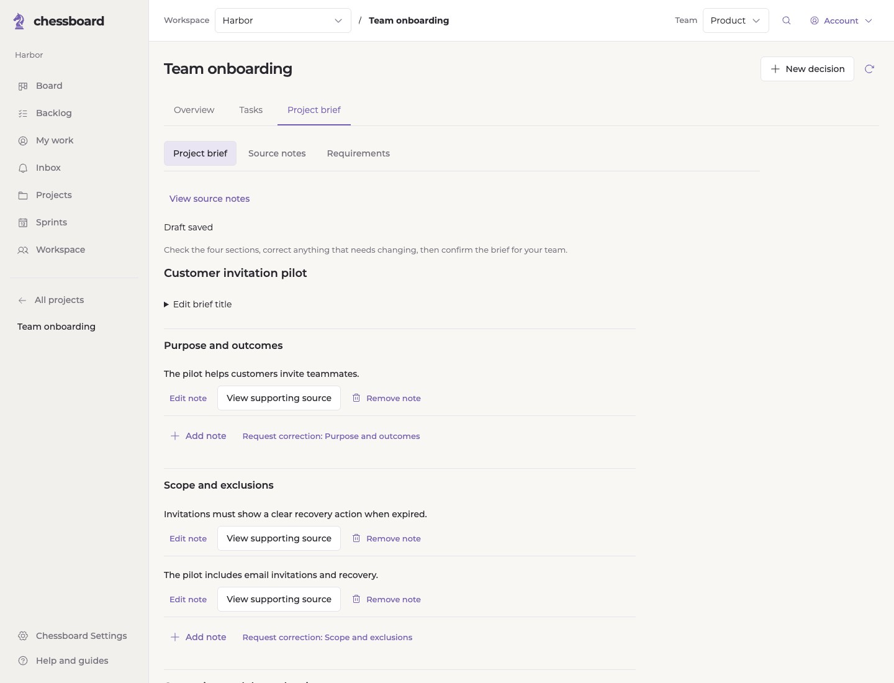This screenshot has height=683, width=894.
Task: Expand the Edit brief title disclosure
Action: 198,304
